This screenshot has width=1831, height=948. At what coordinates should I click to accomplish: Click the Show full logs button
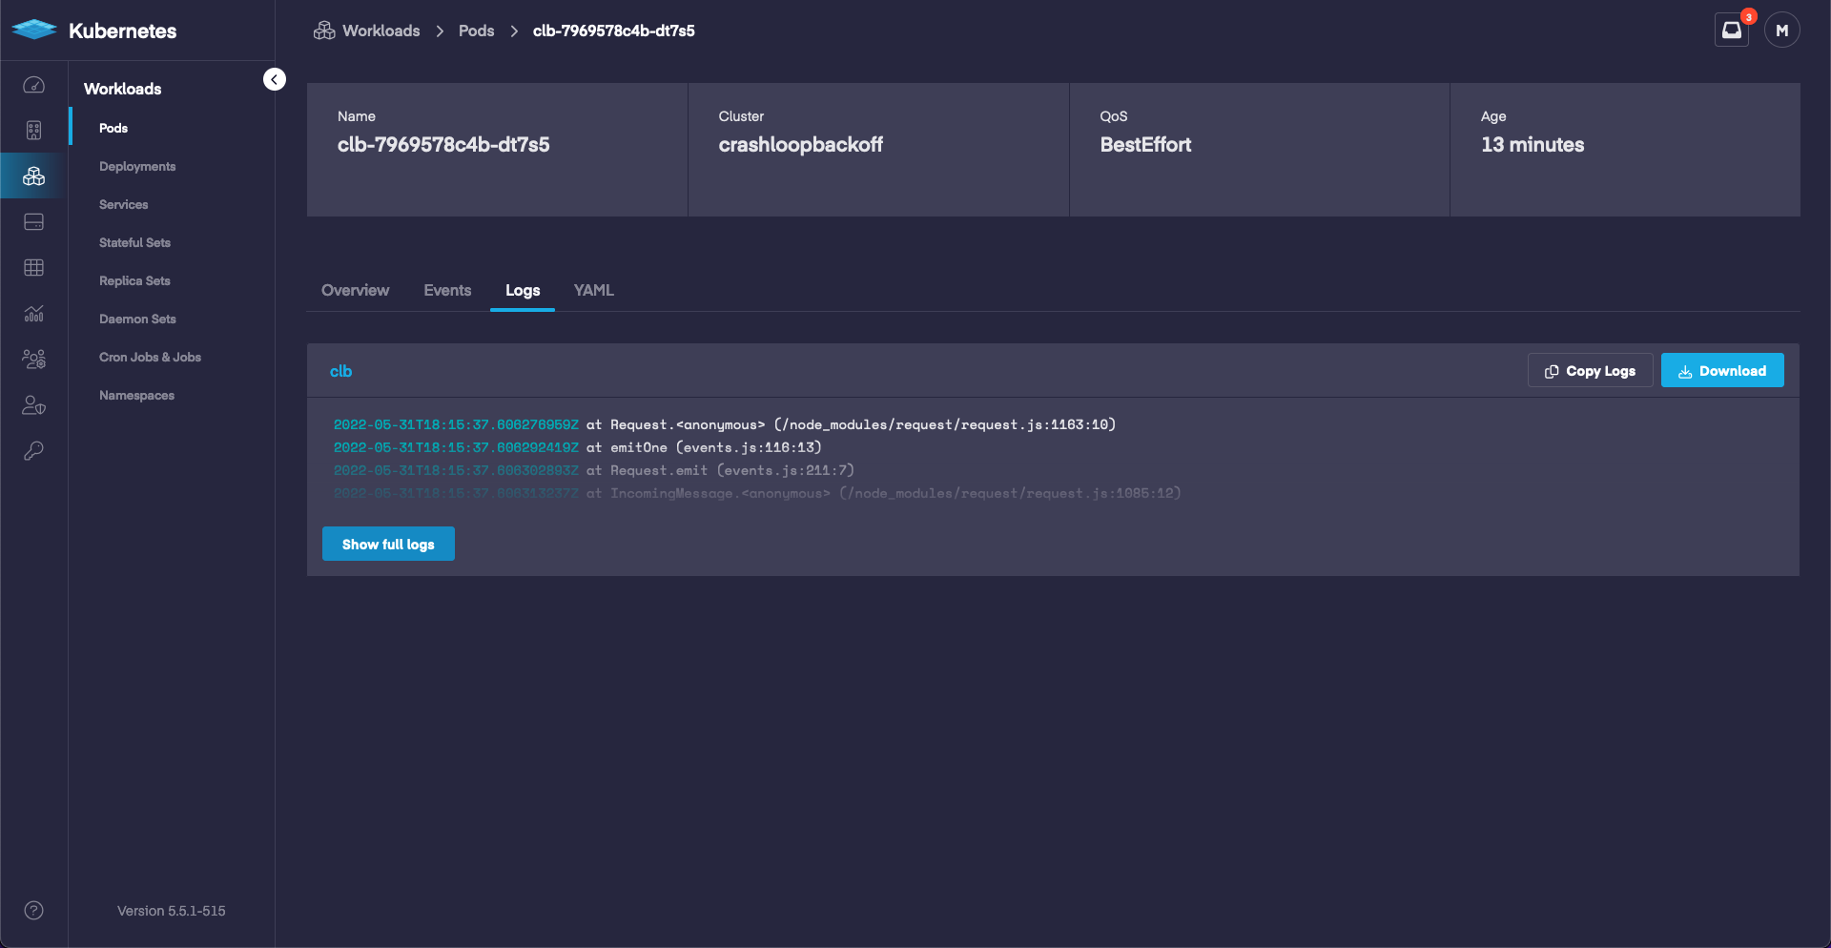(x=388, y=544)
